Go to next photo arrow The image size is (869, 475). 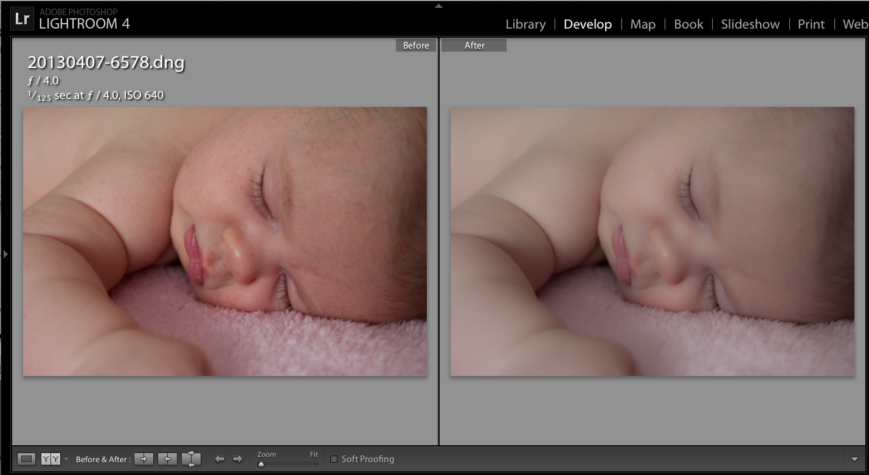coord(238,459)
